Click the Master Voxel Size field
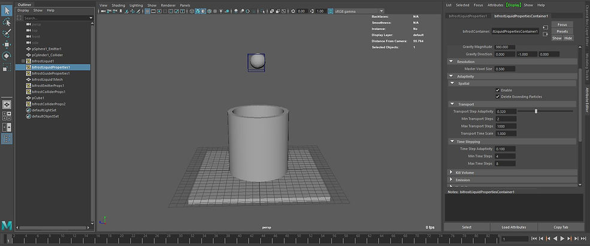 (x=505, y=69)
